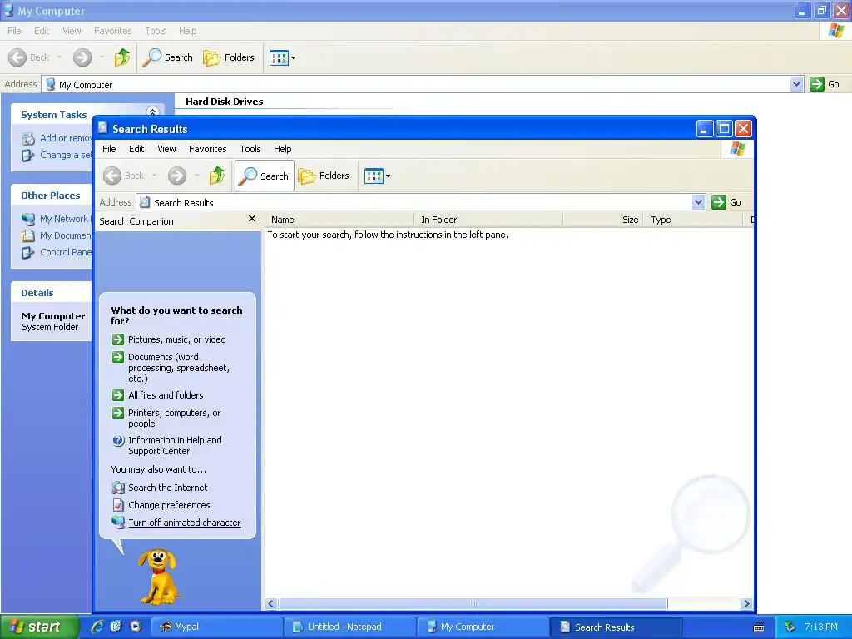Open My Documents link in Other Places
This screenshot has width=852, height=639.
[x=57, y=235]
